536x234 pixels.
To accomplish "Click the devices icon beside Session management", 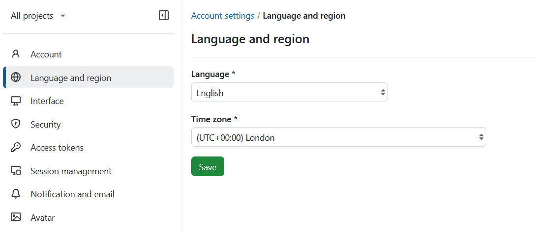I will pos(16,171).
